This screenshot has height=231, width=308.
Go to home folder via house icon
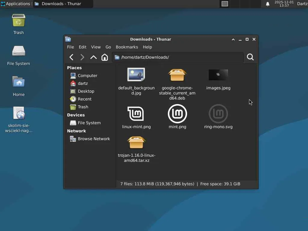click(105, 57)
